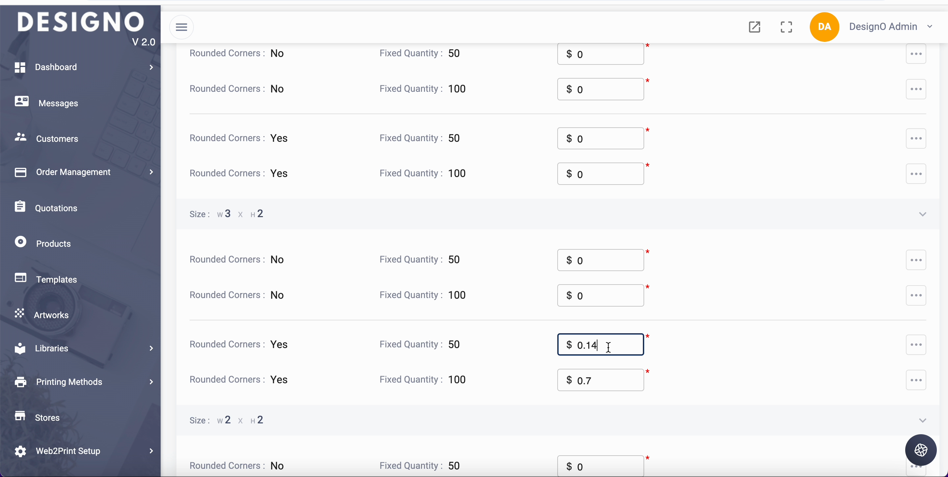Open the Products sidebar item
This screenshot has width=948, height=477.
(x=53, y=243)
